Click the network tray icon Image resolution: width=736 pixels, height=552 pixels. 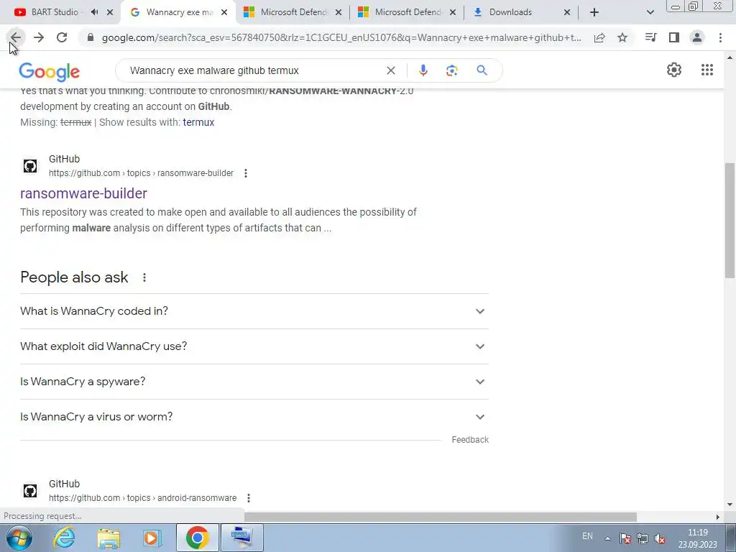pyautogui.click(x=642, y=538)
